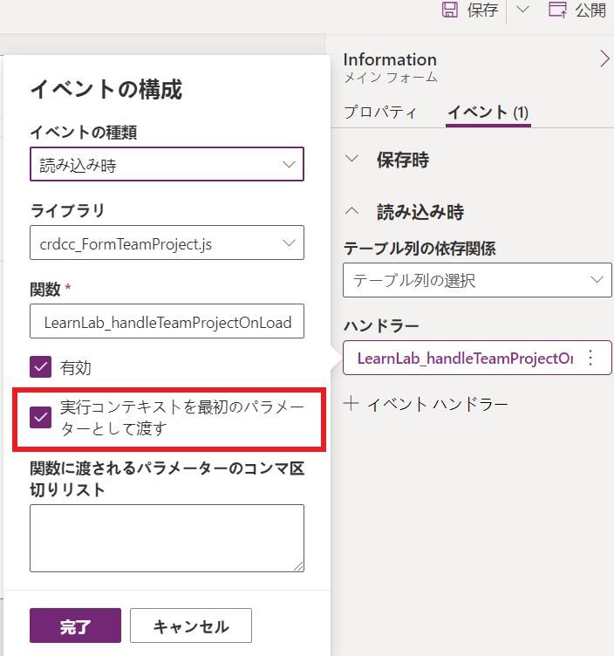
Task: Toggle 実行コンテキストを最初のパラメーターとして渡す checkbox
Action: coord(41,418)
